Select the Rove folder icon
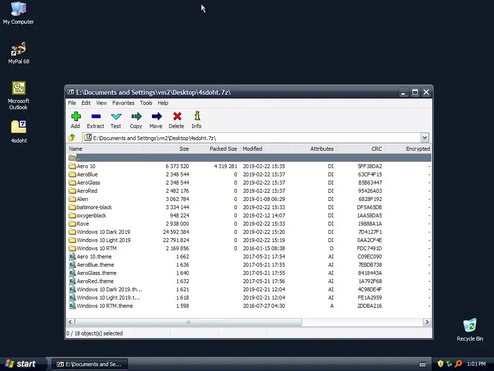The width and height of the screenshot is (494, 371). click(72, 223)
